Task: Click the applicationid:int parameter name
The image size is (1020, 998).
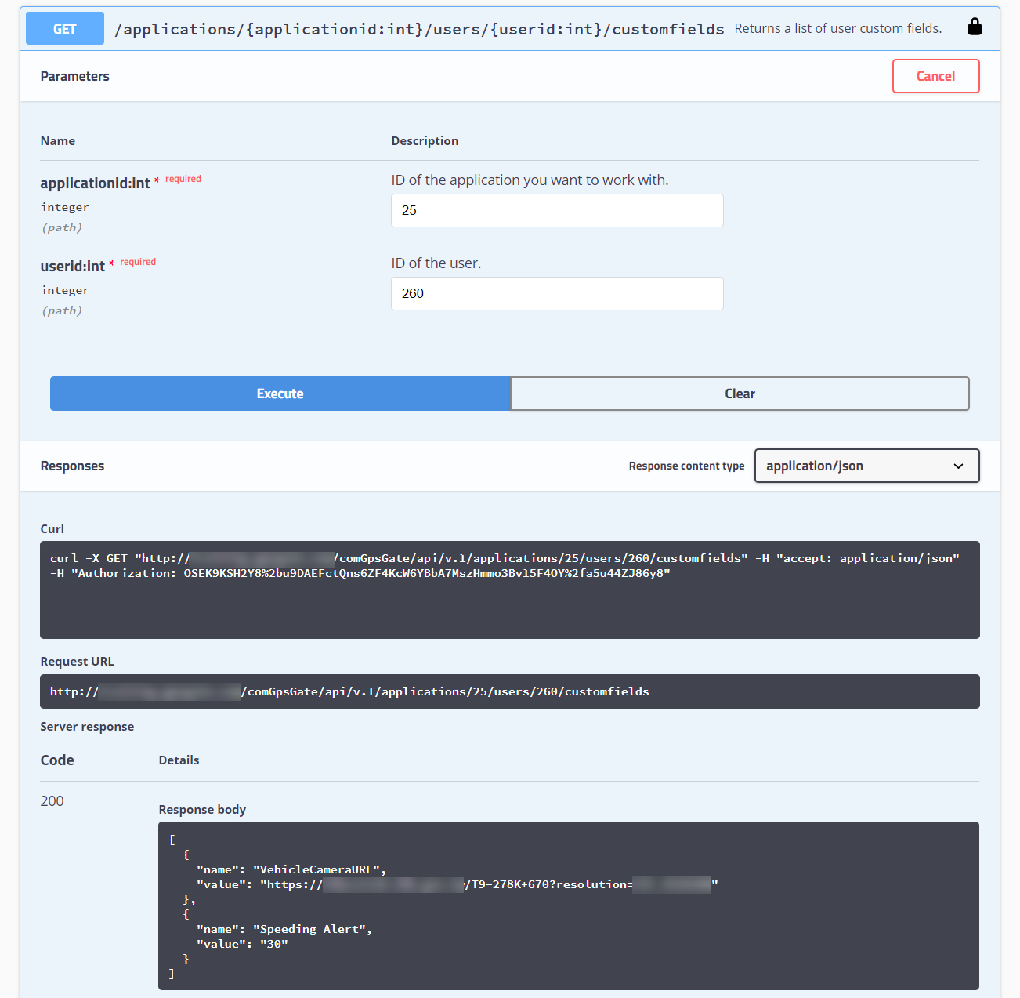Action: [x=95, y=183]
